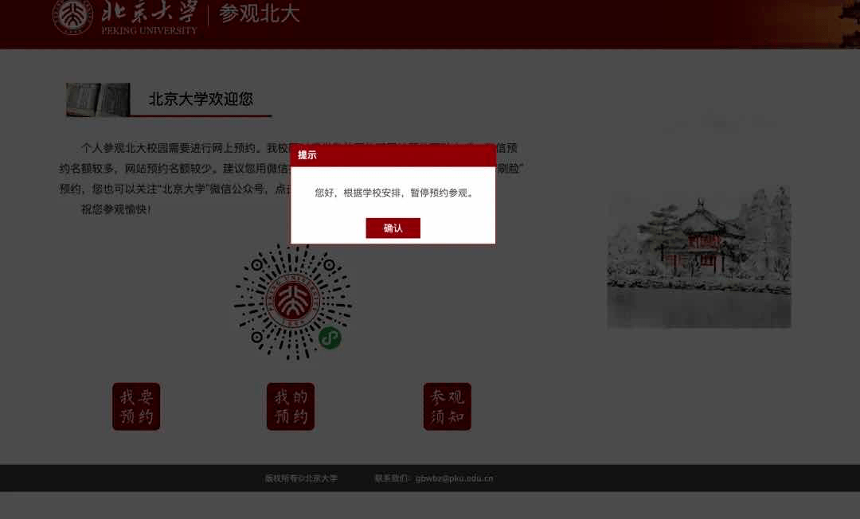Open the 我的预约 red seal icon
Image resolution: width=860 pixels, height=519 pixels.
pos(291,407)
